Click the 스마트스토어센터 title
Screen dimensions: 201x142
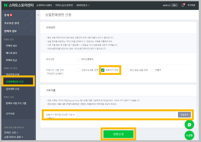coord(21,5)
